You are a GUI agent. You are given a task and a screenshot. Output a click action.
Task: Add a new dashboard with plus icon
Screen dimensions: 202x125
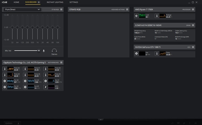coord(39,2)
